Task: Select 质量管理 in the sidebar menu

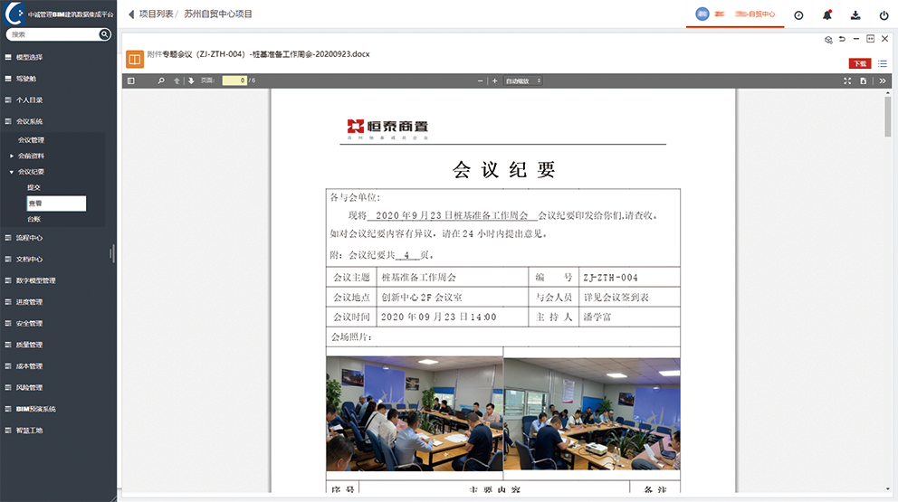Action: [x=29, y=345]
